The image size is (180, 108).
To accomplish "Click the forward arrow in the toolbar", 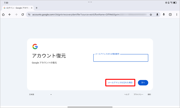I will (x=16, y=15).
